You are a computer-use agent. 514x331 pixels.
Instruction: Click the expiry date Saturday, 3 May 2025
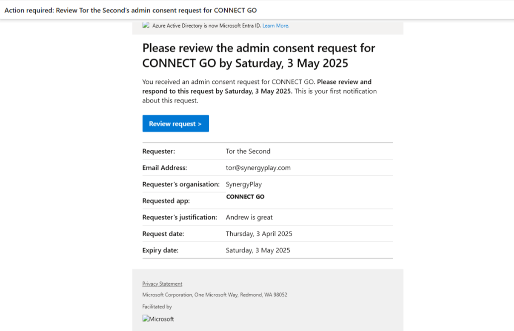point(257,250)
